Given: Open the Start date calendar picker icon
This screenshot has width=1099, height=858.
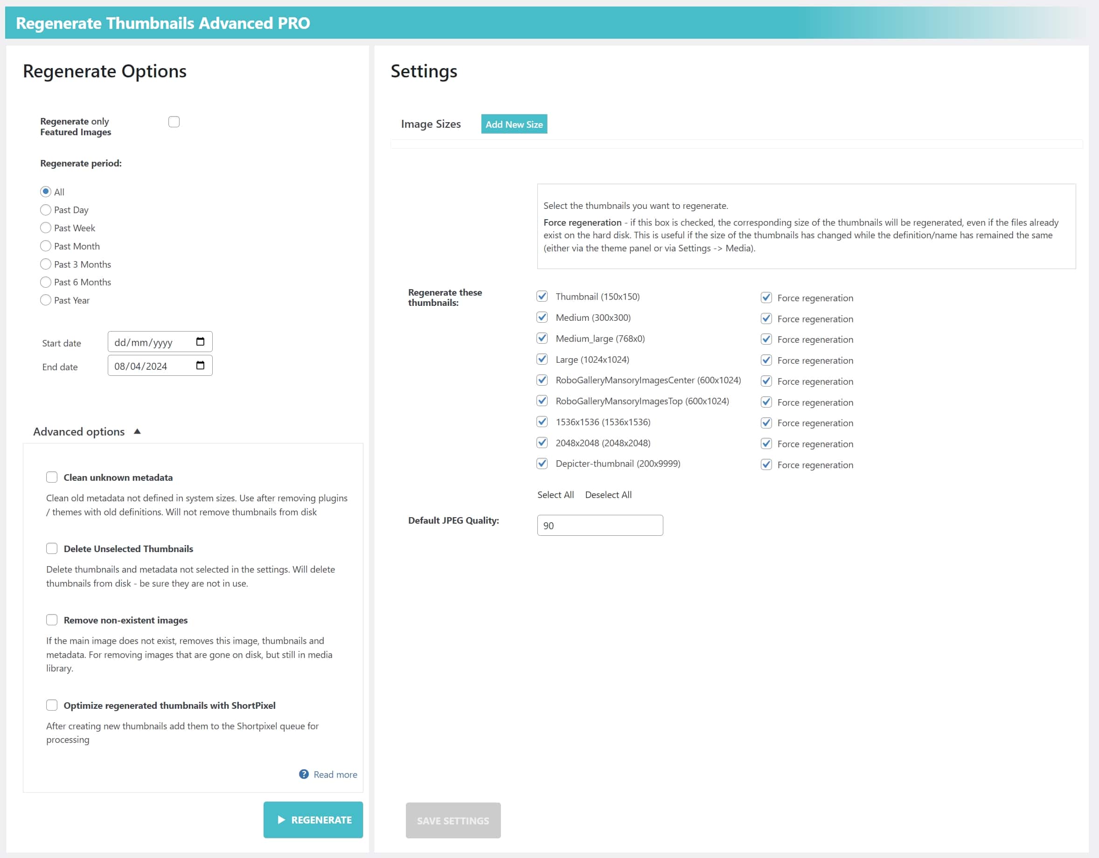Looking at the screenshot, I should tap(200, 342).
